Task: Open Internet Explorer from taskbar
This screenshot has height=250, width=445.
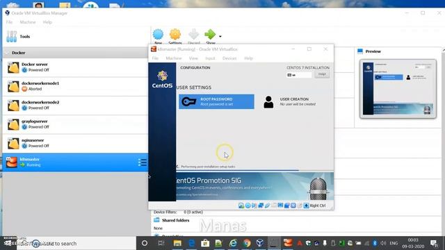Action: (x=233, y=243)
